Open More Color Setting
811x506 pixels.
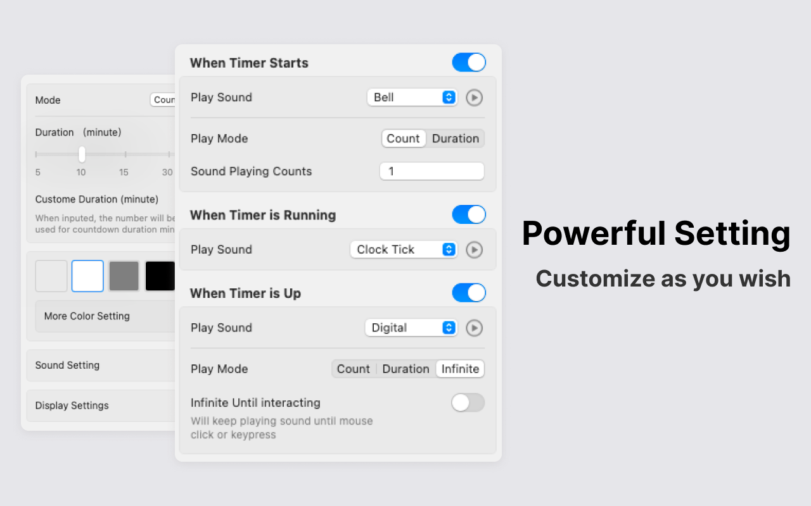[105, 316]
